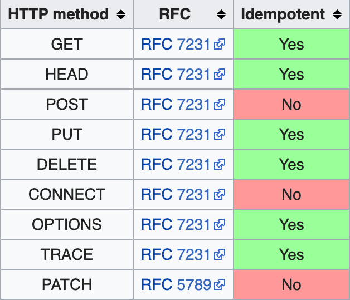Click external link icon in HEAD row

click(220, 75)
